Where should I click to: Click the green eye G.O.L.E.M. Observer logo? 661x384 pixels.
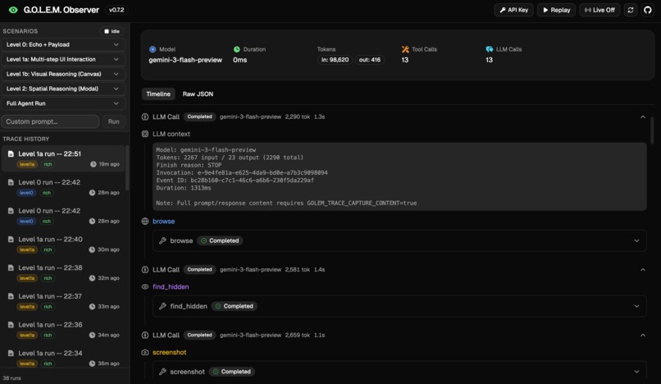point(13,10)
